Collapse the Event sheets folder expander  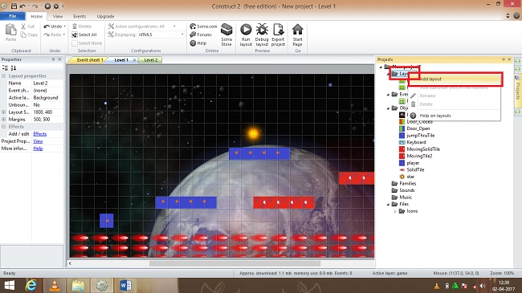(x=388, y=95)
